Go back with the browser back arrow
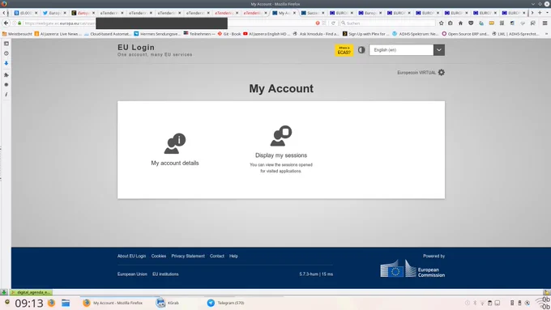The width and height of the screenshot is (551, 310). point(6,23)
